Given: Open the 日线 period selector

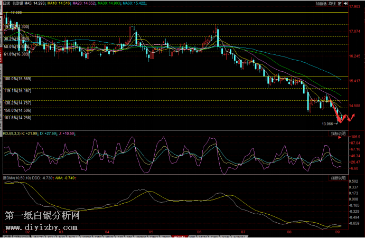Looking at the screenshot, I should 6,3.
